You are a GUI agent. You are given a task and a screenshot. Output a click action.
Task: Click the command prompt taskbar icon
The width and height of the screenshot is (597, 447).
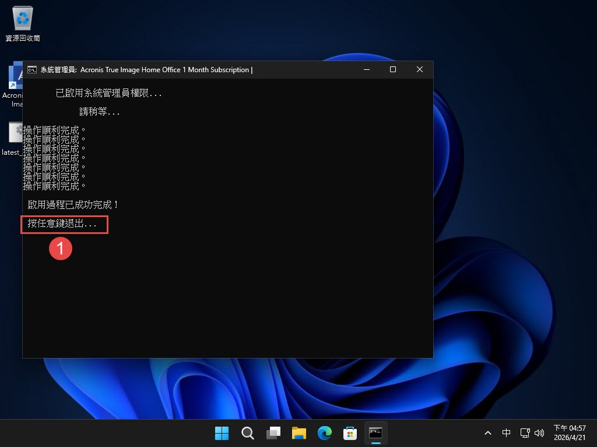(x=376, y=433)
